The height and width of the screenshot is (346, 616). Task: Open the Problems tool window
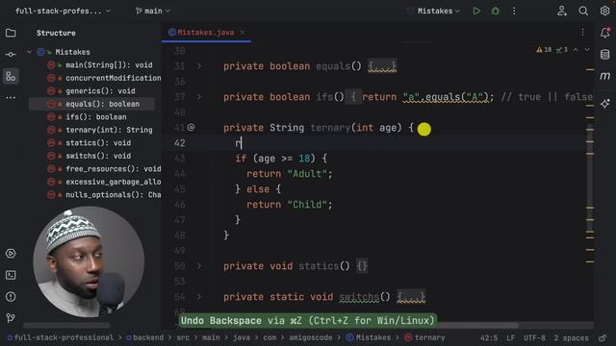tap(11, 297)
